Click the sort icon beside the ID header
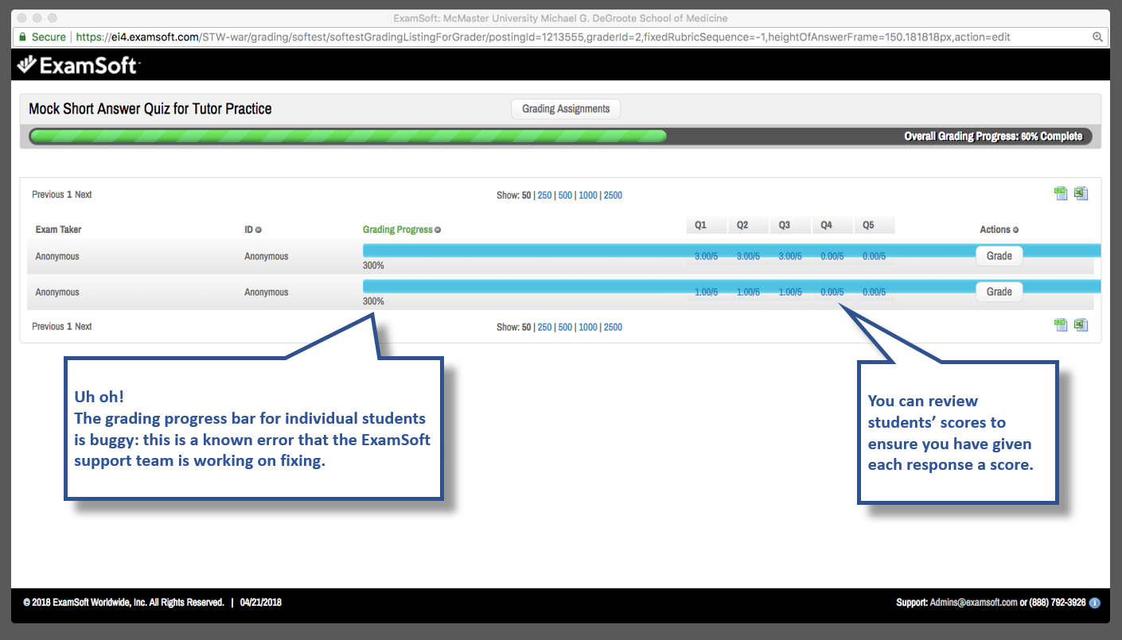The height and width of the screenshot is (640, 1122). [x=259, y=230]
